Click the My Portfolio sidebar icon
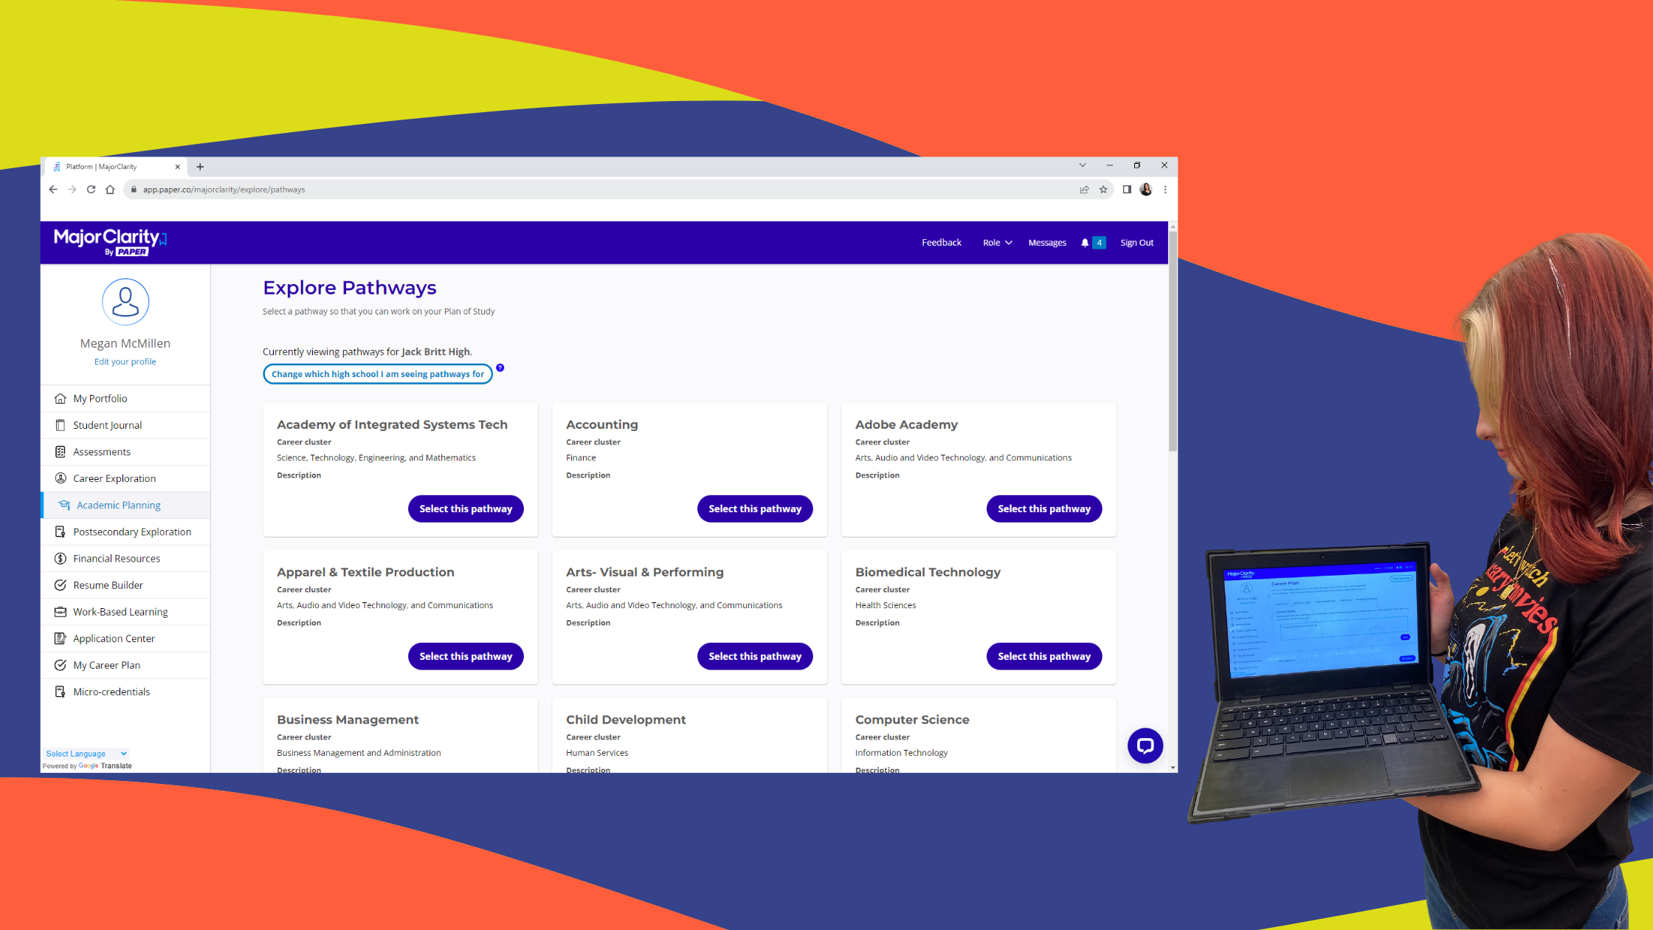 point(61,397)
